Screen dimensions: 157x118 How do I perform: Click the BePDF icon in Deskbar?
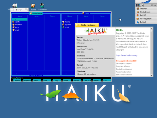pyautogui.click(x=138, y=15)
